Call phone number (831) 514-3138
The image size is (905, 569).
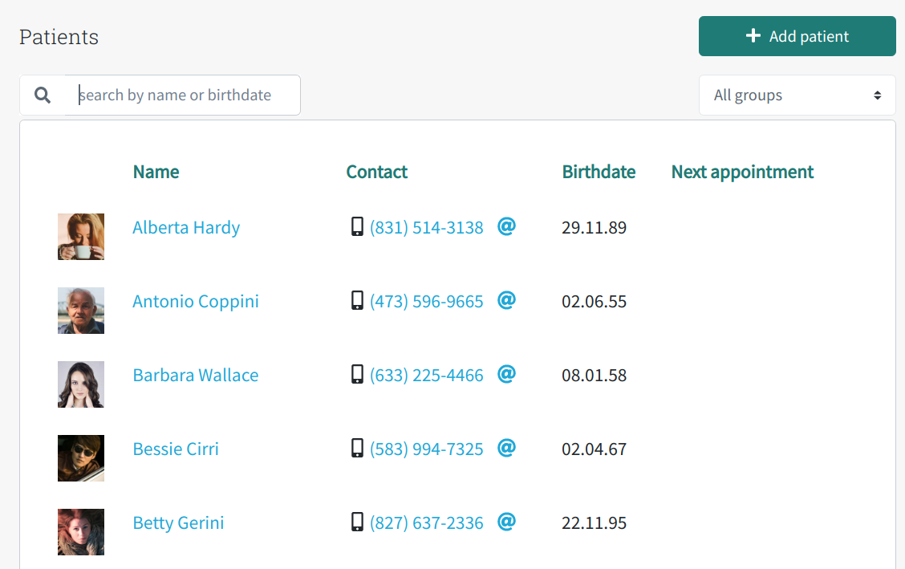(427, 227)
